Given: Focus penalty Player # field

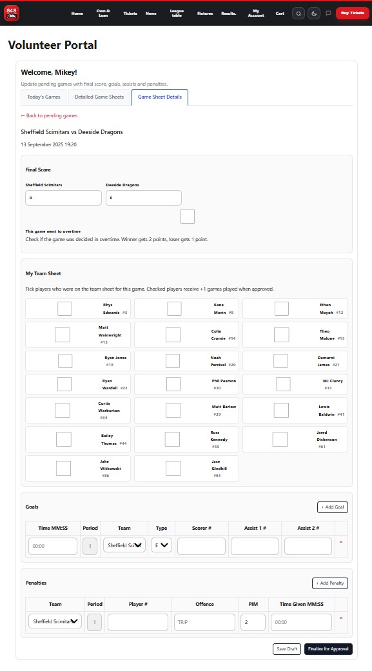Looking at the screenshot, I should pos(138,622).
